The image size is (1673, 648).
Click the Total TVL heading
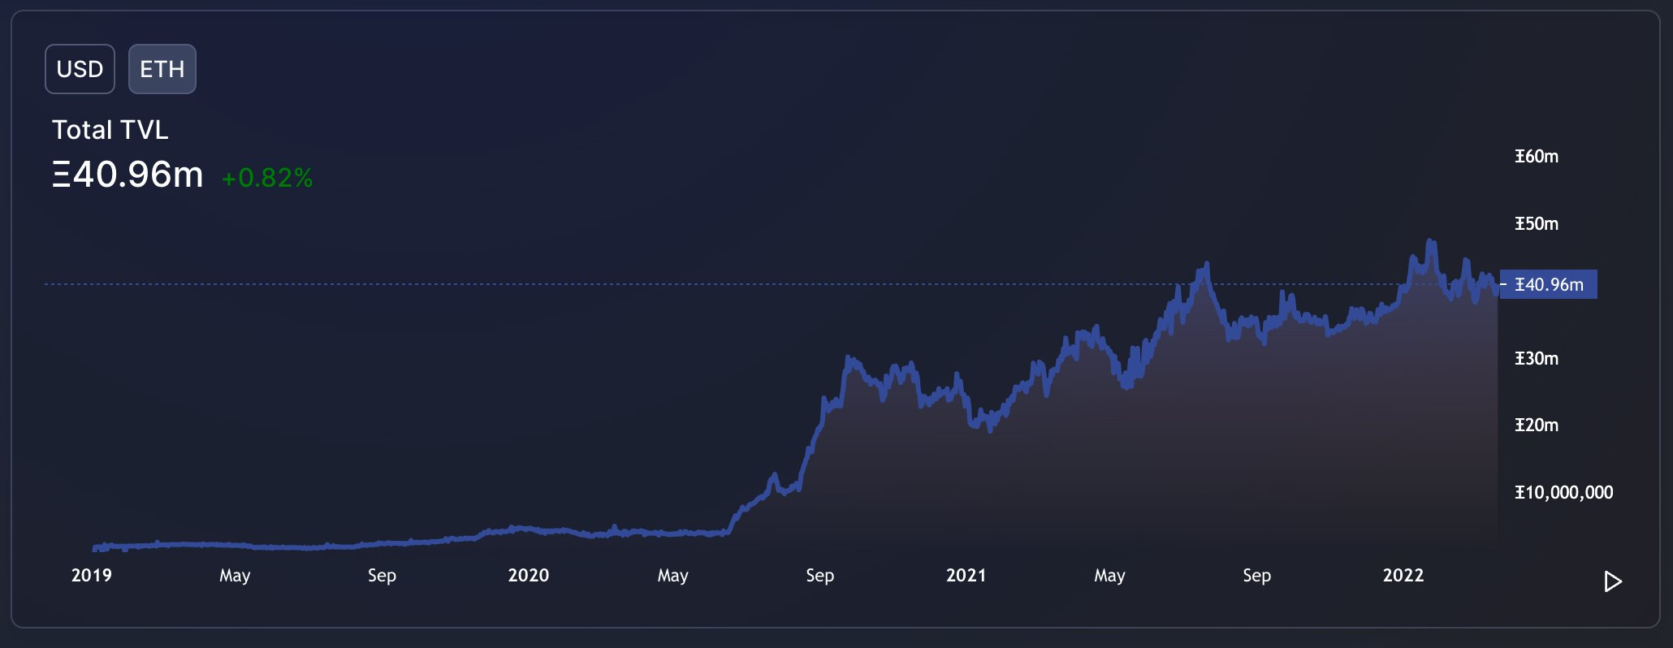(110, 130)
